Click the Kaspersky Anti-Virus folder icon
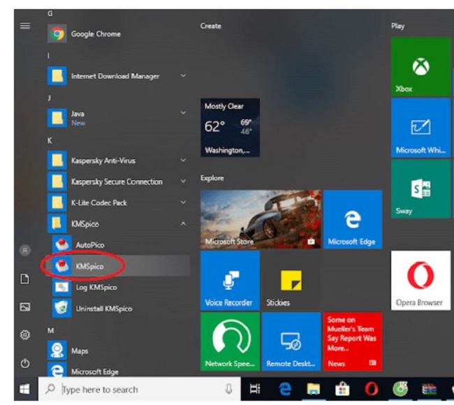Viewport: 454px width, 405px height. tap(57, 160)
